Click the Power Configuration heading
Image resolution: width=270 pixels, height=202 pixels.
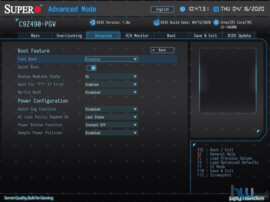[x=43, y=101]
